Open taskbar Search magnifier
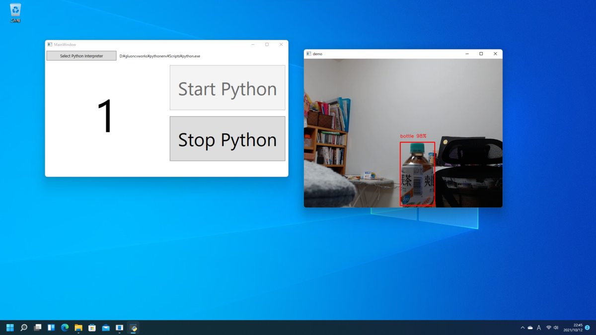This screenshot has width=596, height=335. [23, 328]
